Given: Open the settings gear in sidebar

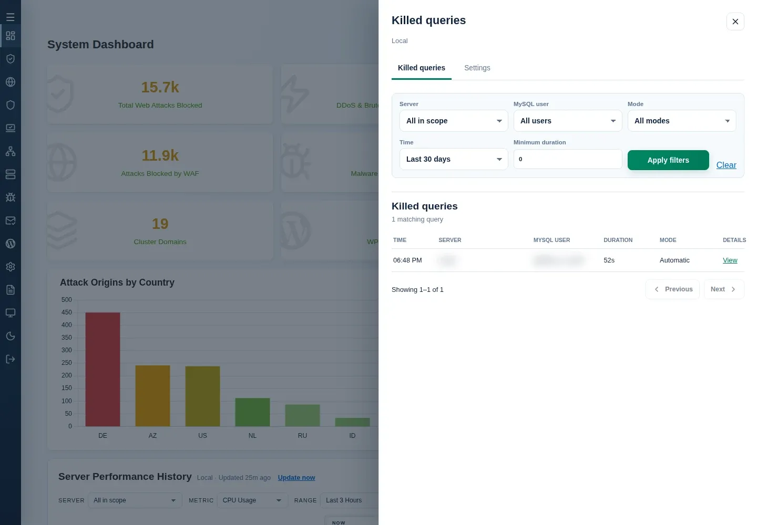Looking at the screenshot, I should (x=11, y=267).
